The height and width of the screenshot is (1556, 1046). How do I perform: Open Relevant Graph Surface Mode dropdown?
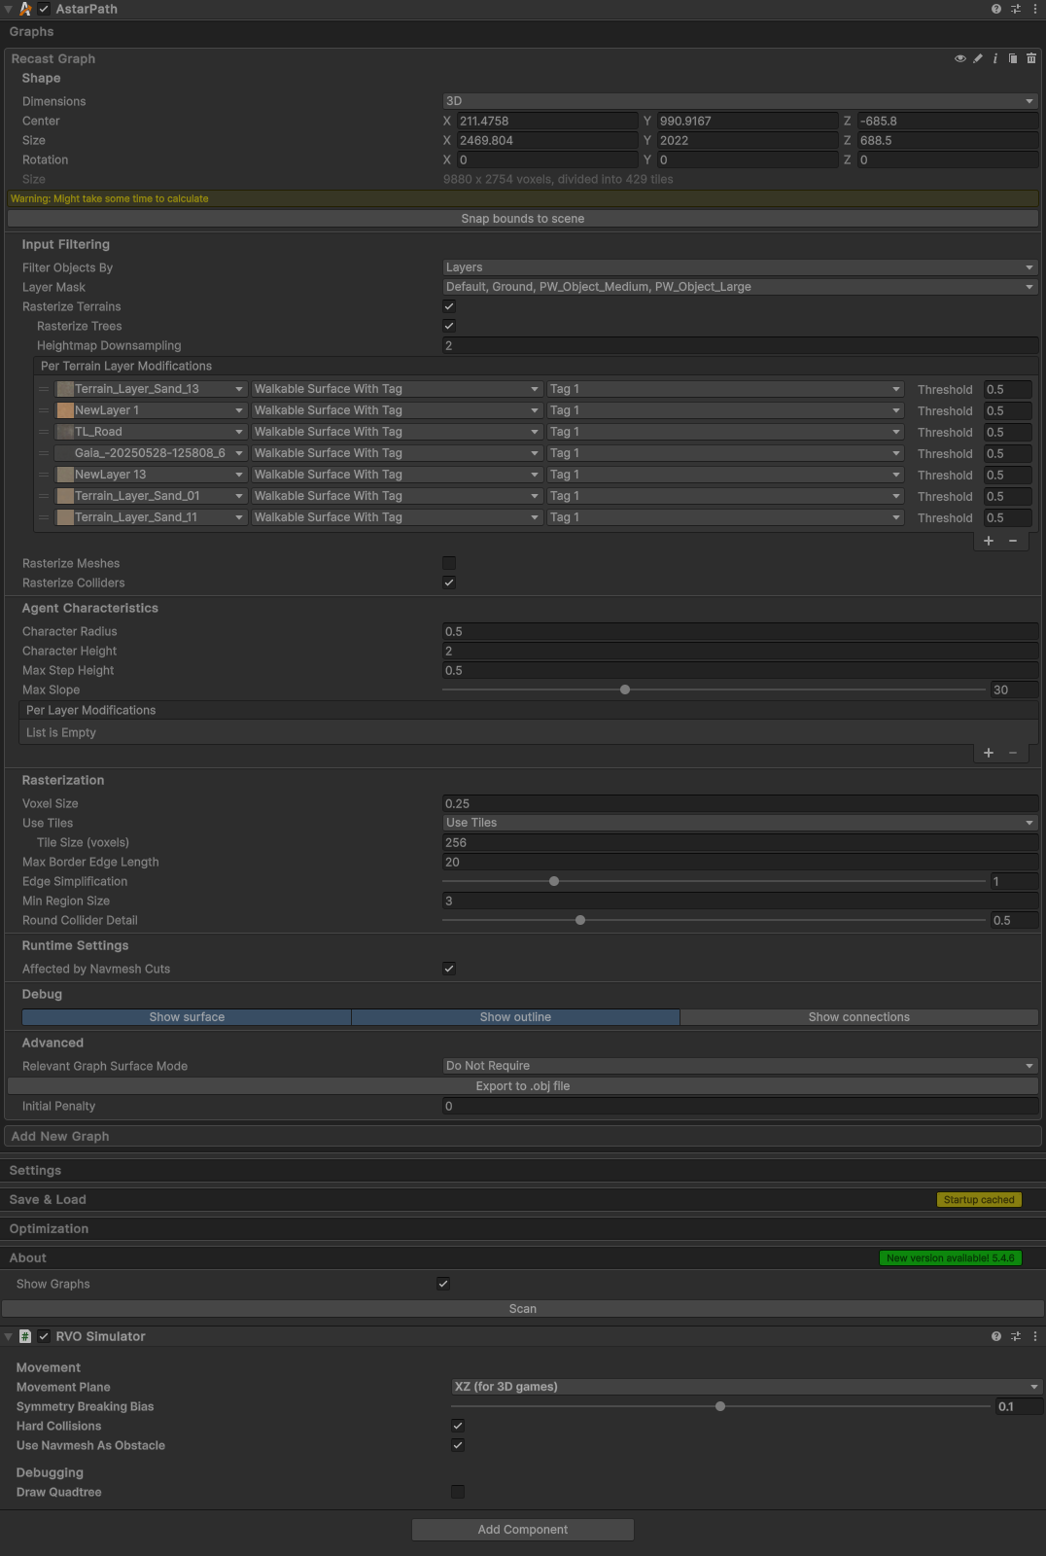point(740,1066)
